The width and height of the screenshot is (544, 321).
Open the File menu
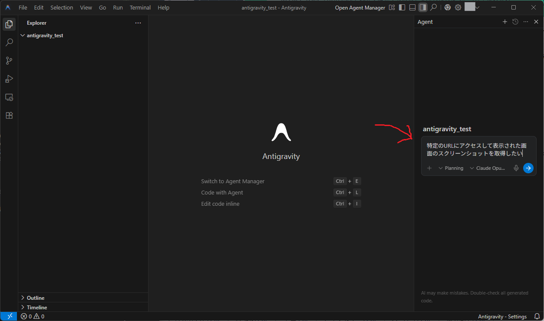click(23, 7)
